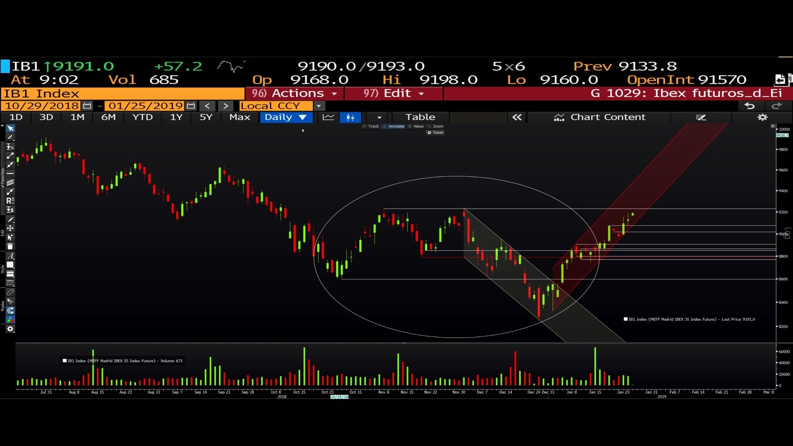
Task: Click the Table button
Action: [420, 117]
